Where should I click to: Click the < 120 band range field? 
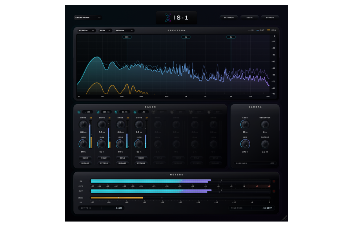(87, 112)
